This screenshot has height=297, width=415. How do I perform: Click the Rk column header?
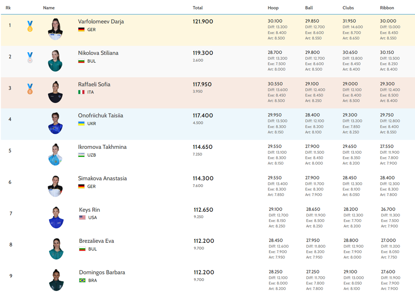click(x=8, y=8)
